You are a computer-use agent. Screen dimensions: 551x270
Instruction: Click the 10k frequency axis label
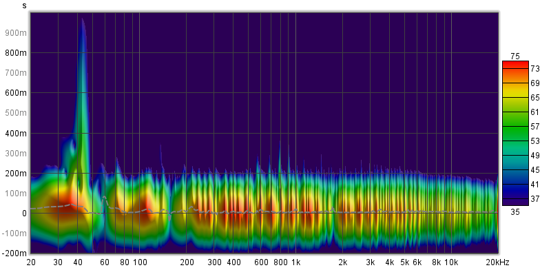point(451,262)
